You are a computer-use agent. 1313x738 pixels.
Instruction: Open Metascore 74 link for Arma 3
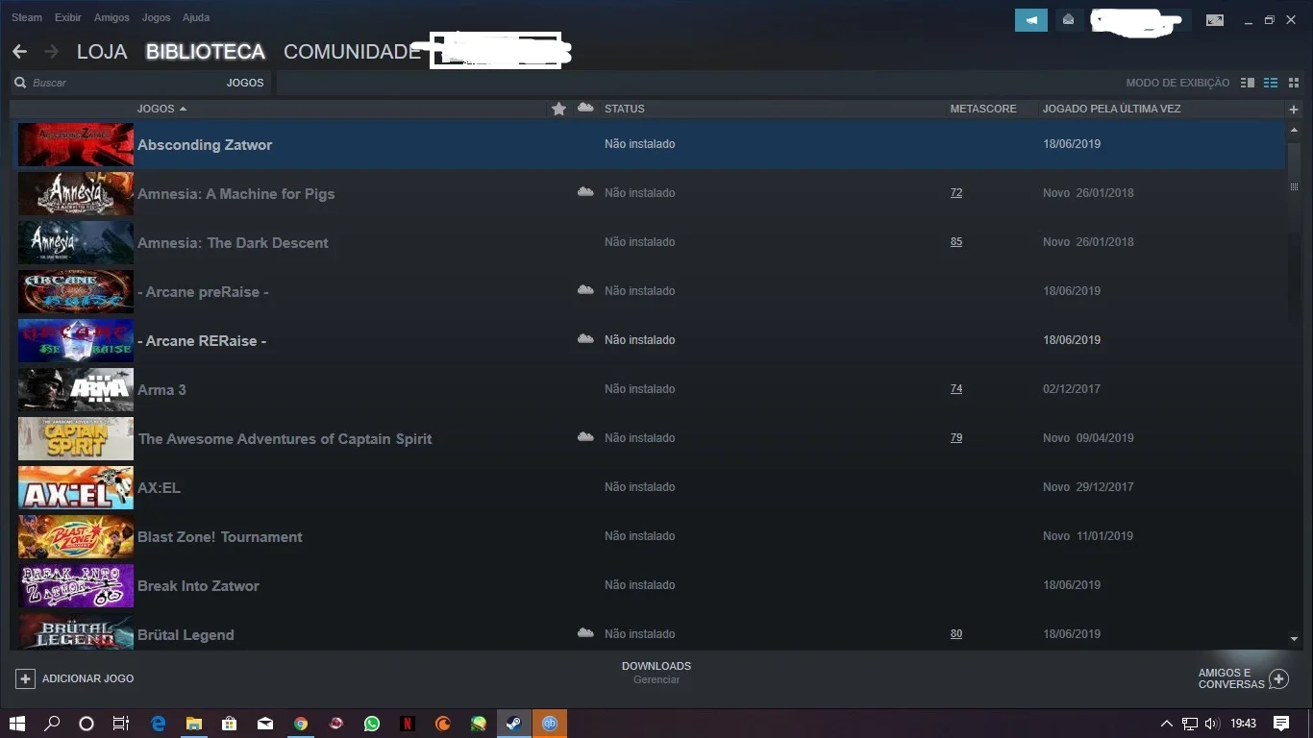pyautogui.click(x=956, y=389)
